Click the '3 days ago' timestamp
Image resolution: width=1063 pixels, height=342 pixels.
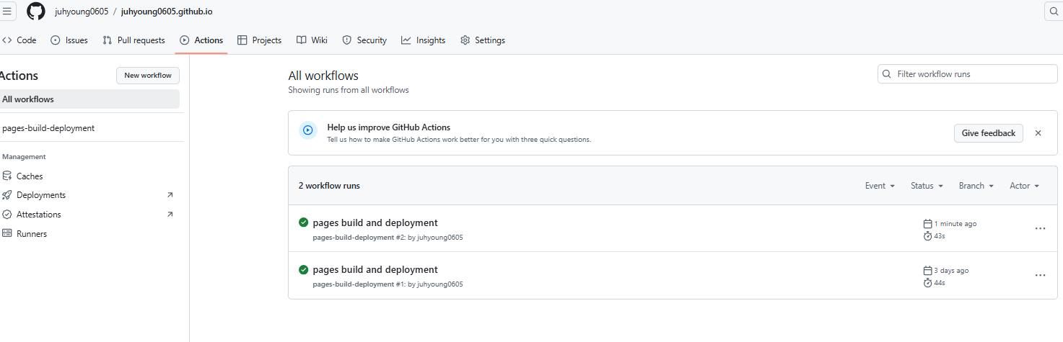pos(952,271)
